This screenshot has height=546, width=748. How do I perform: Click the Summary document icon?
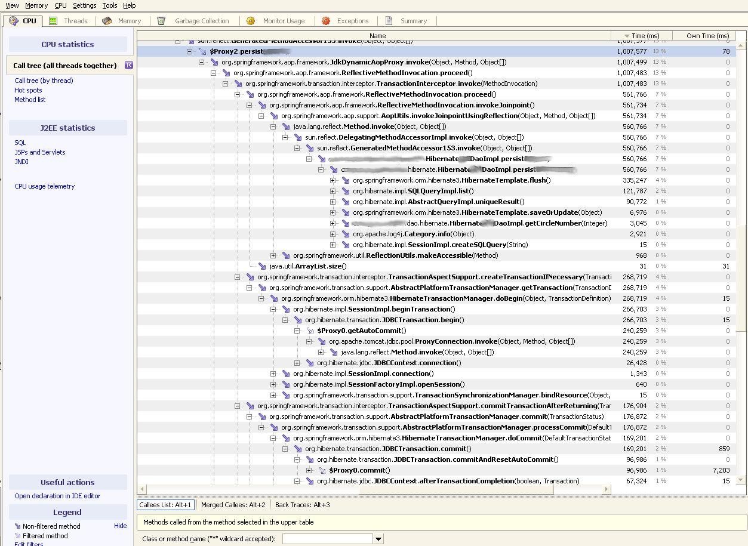coord(389,20)
